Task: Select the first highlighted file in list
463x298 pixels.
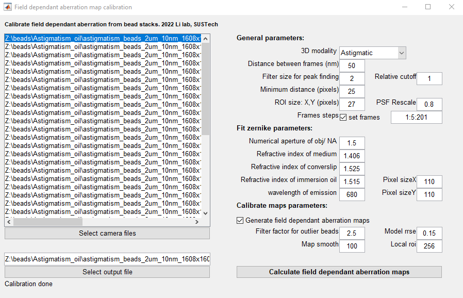Action: (103, 38)
